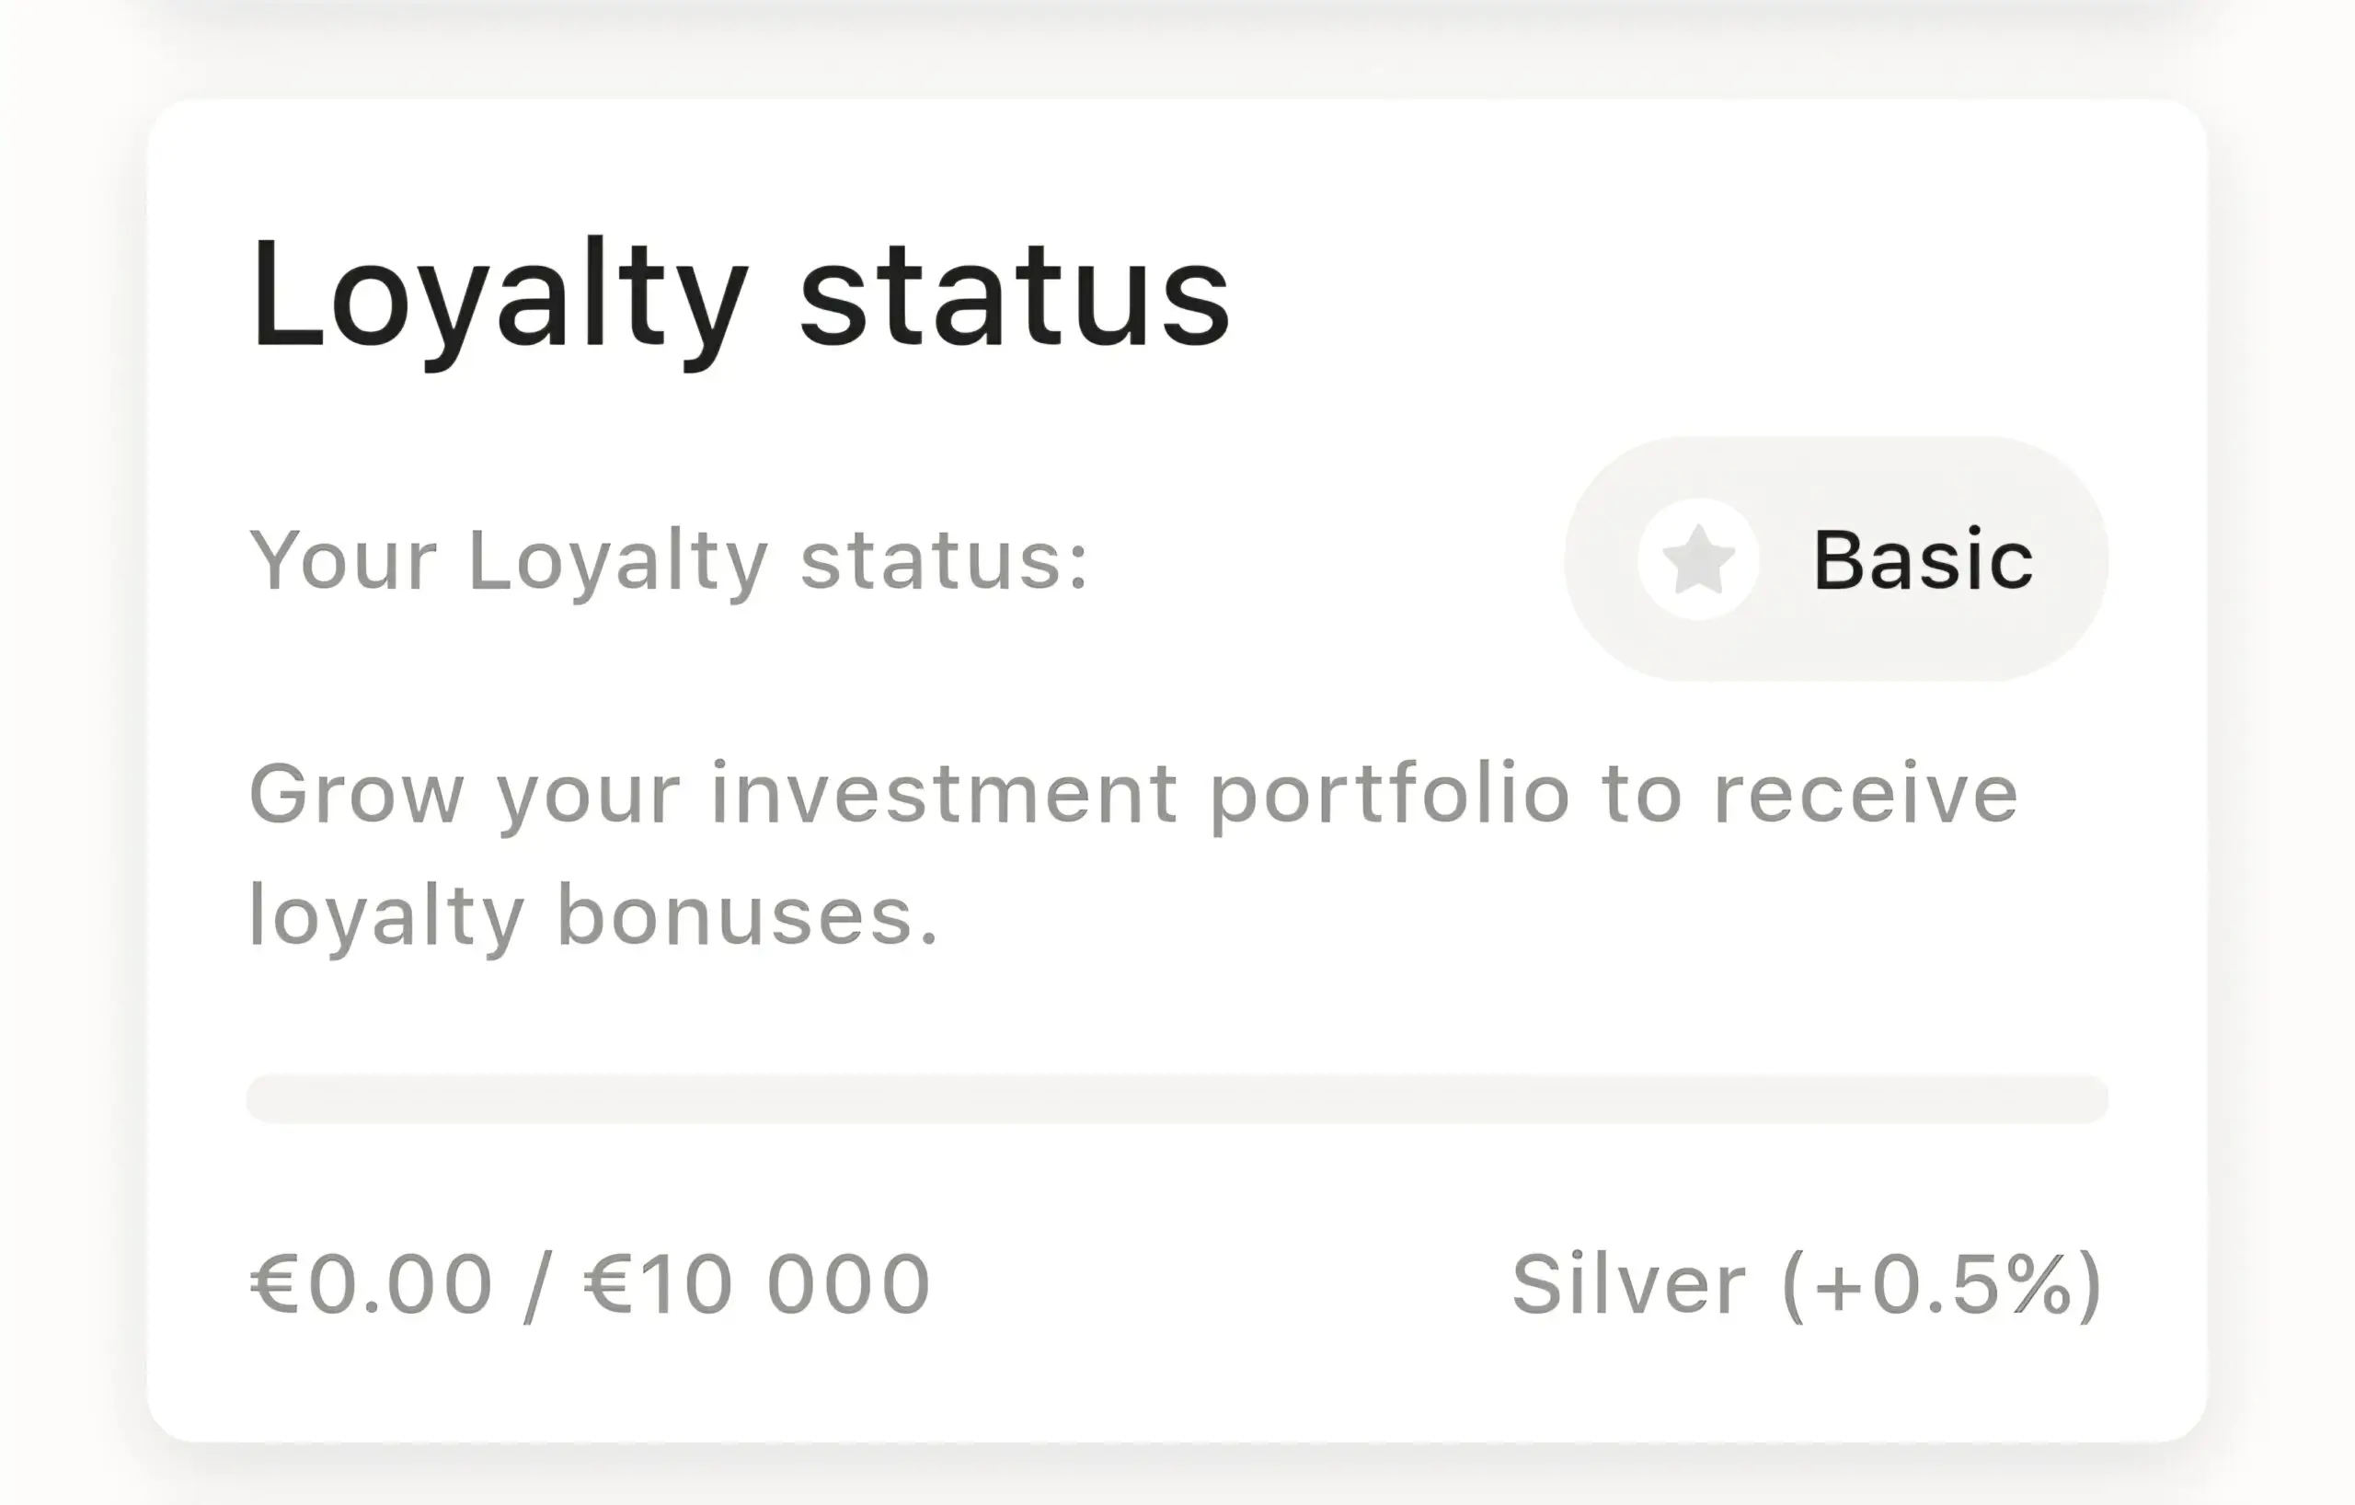
Task: Click the word Silver in the tier label
Action: pyautogui.click(x=1628, y=1284)
